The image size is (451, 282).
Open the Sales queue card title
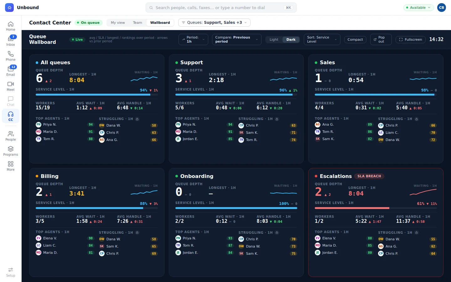tap(327, 62)
